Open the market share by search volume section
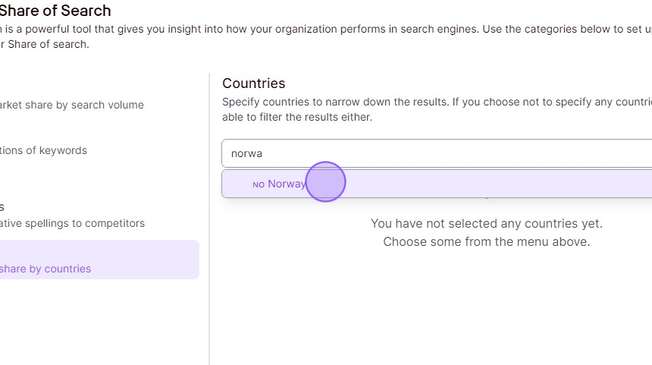This screenshot has width=652, height=365. pos(72,105)
